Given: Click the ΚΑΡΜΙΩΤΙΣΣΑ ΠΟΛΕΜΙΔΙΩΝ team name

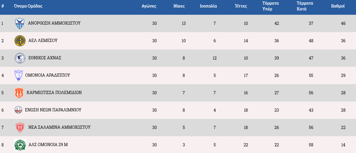Looking at the screenshot, I should (x=54, y=93).
